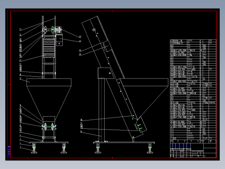Select the blue revision strip at bottom-left border

(9, 152)
